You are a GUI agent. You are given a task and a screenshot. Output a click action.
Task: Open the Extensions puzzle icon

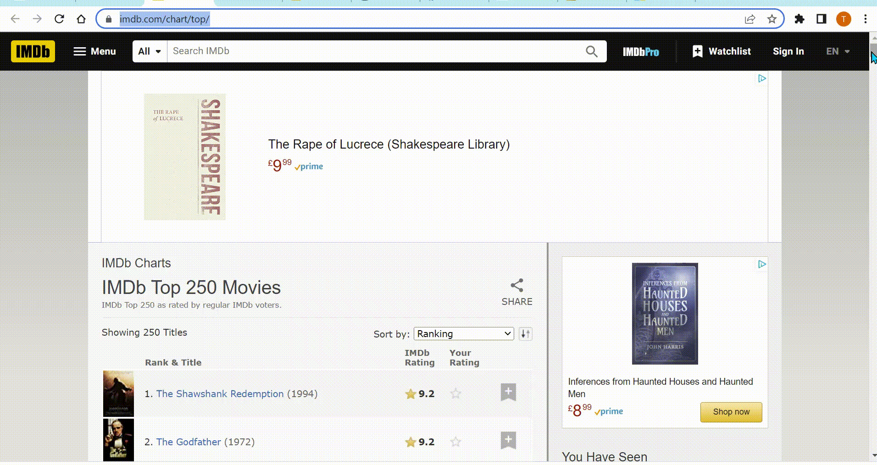click(799, 19)
